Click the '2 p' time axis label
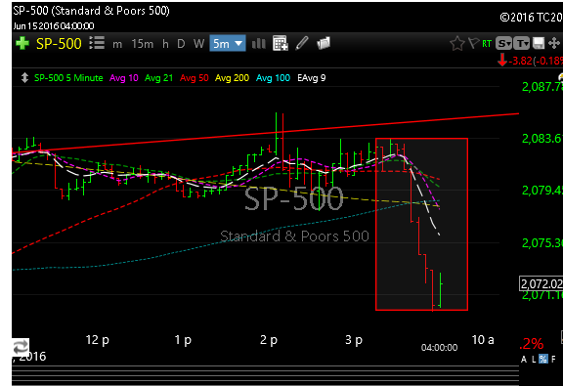Viewport: 563px width, 386px height. click(x=269, y=340)
